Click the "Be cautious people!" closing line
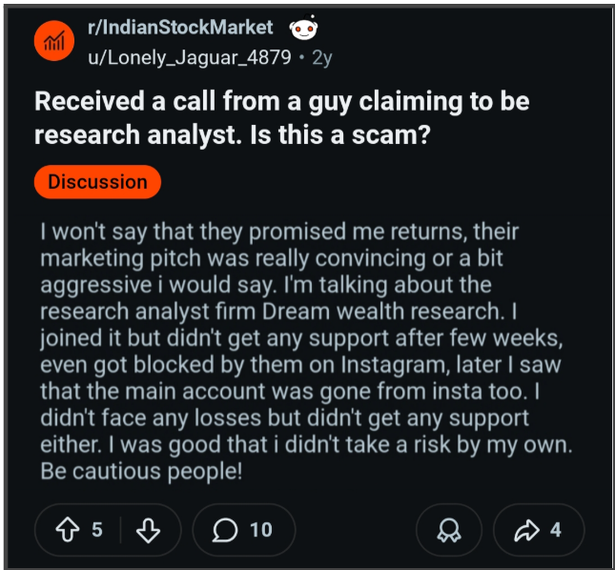615x570 pixels. pos(141,471)
